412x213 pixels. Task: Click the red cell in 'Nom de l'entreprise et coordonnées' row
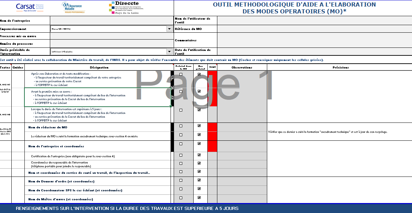click(212, 146)
